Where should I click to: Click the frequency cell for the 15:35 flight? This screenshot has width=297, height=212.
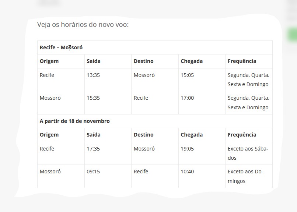(248, 103)
